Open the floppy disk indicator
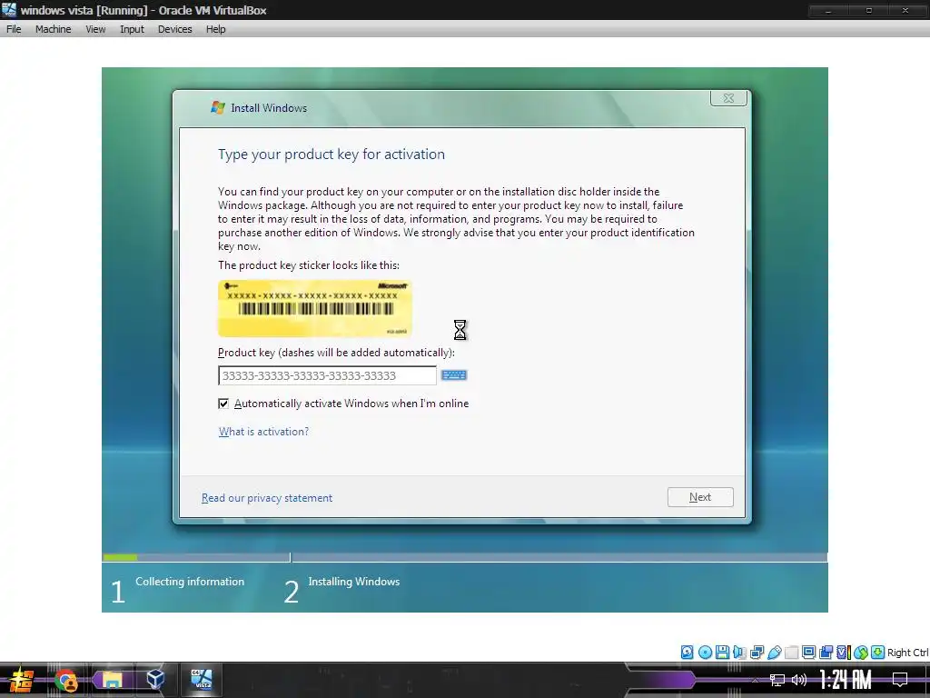 coord(722,653)
